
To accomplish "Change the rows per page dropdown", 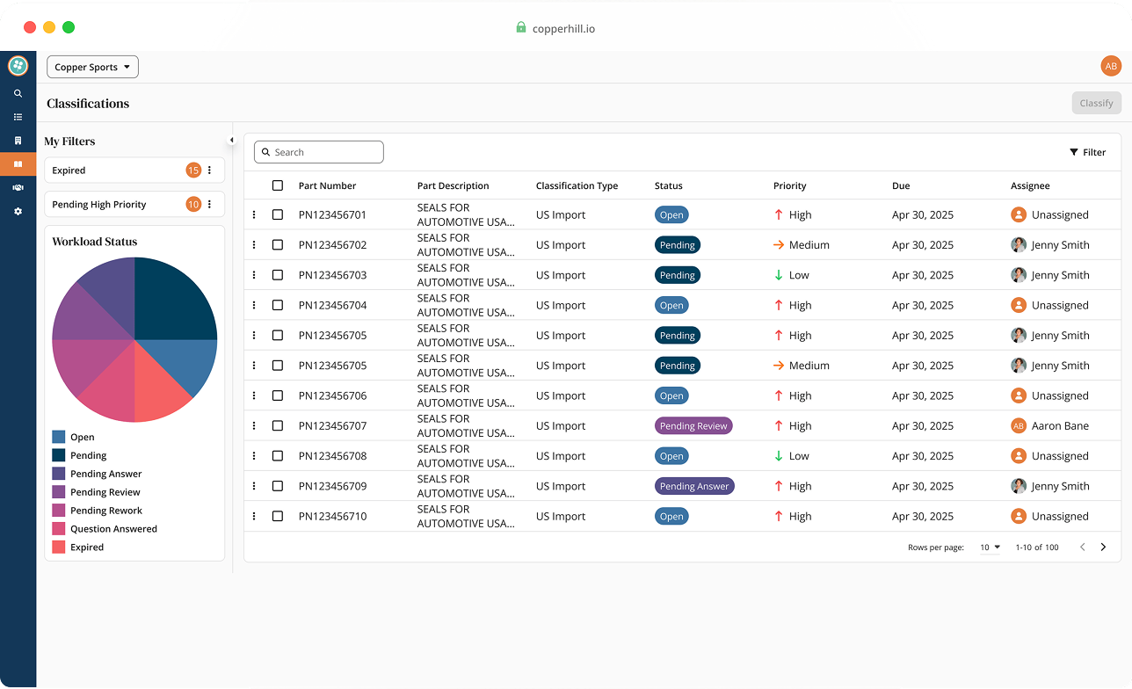I will (x=990, y=548).
